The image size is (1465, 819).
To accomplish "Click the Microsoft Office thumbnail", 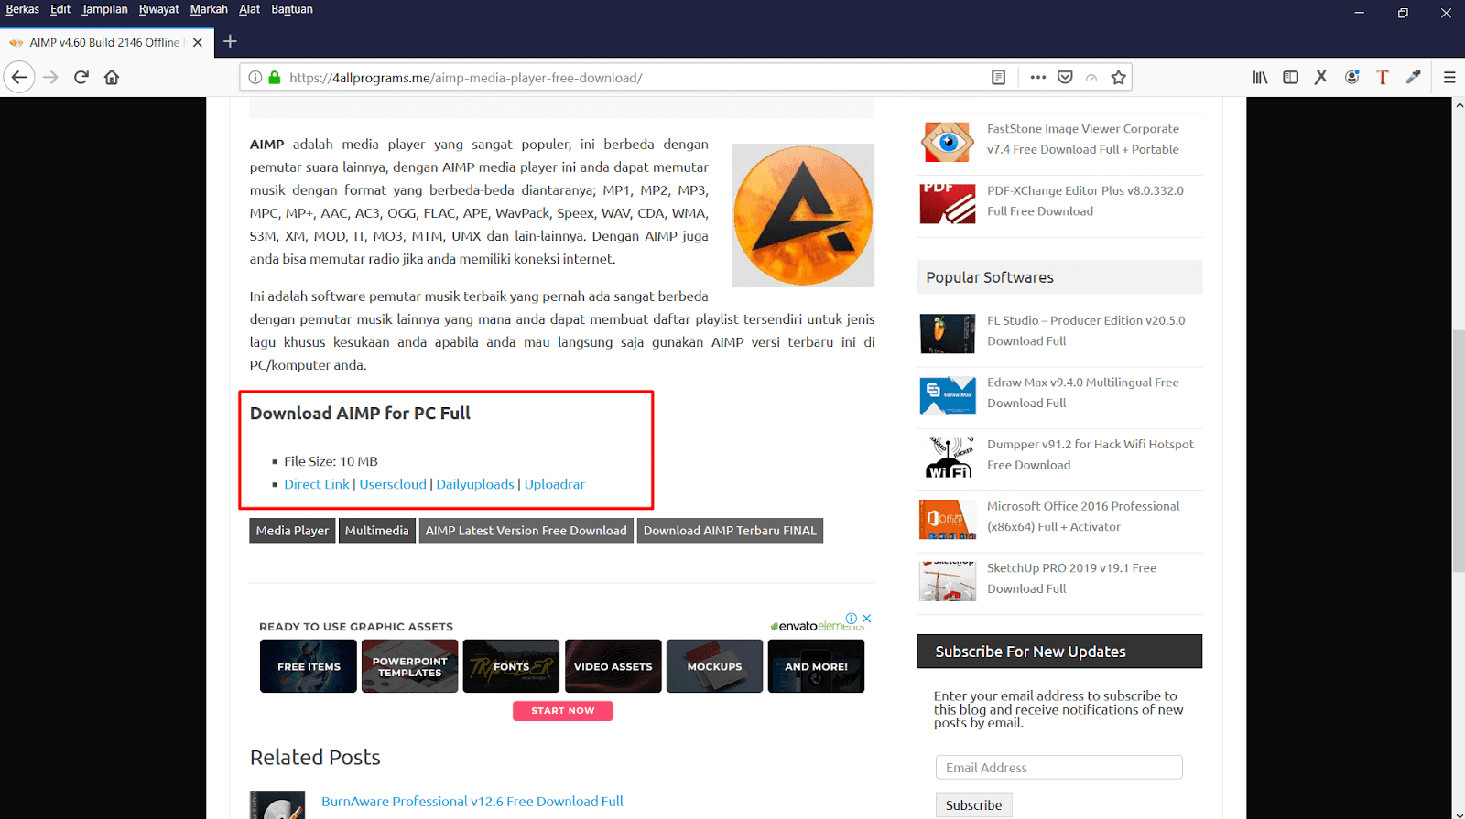I will pos(947,519).
